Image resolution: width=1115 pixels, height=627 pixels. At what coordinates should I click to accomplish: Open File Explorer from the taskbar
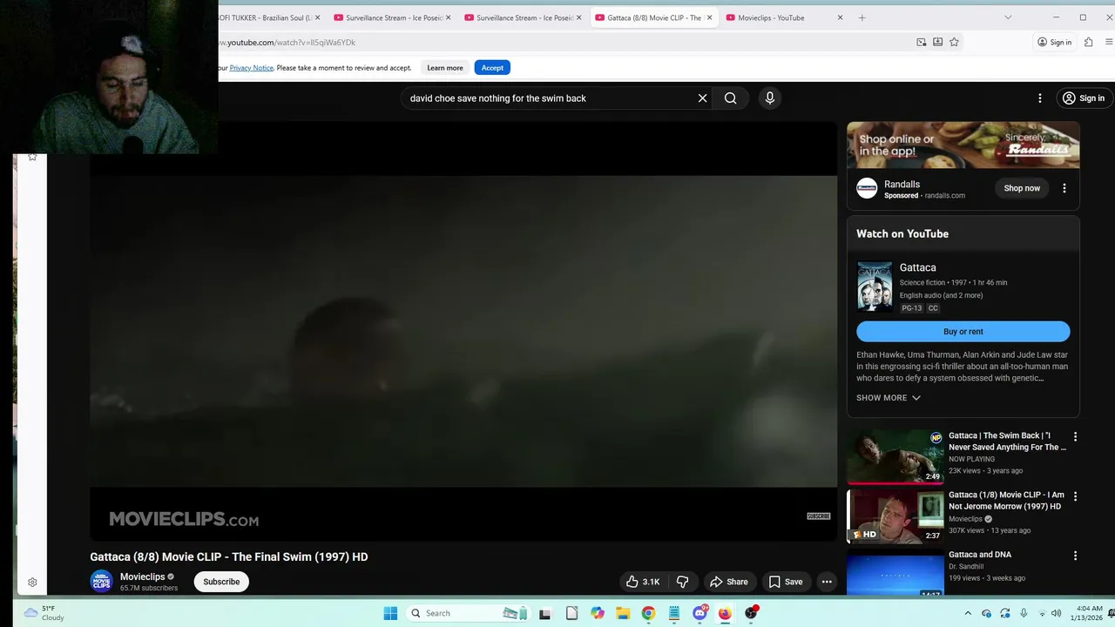[x=623, y=613]
